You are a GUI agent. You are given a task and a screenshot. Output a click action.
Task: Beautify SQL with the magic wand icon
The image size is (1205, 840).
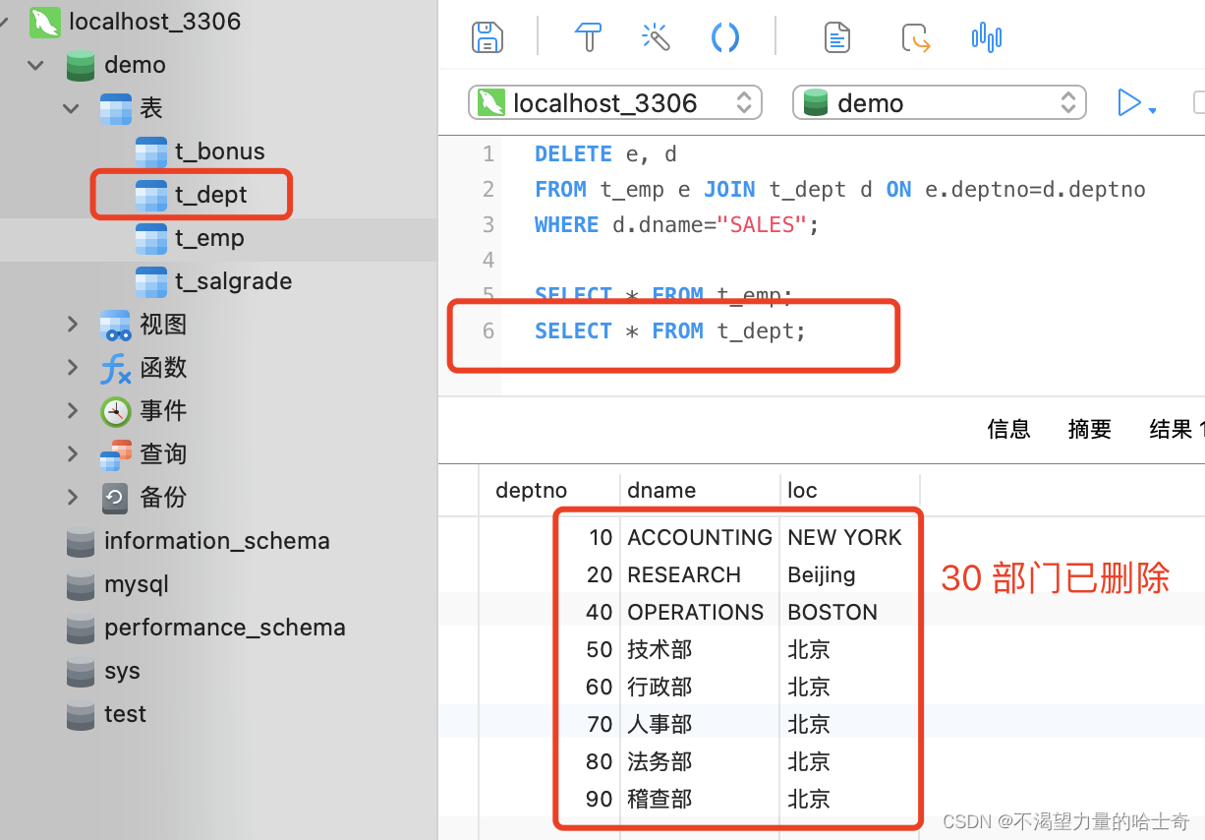coord(656,37)
